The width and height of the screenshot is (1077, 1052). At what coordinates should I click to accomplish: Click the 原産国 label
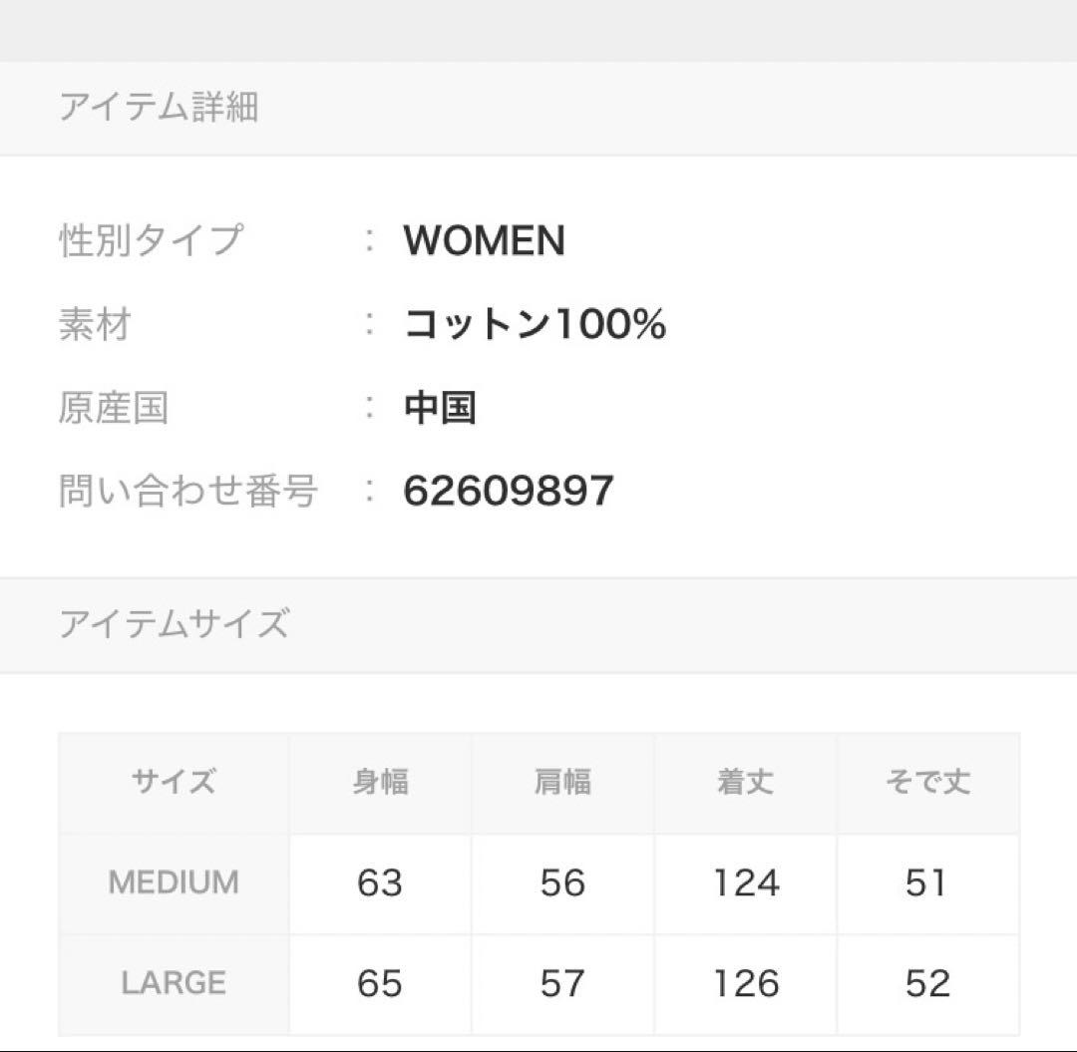(x=114, y=408)
